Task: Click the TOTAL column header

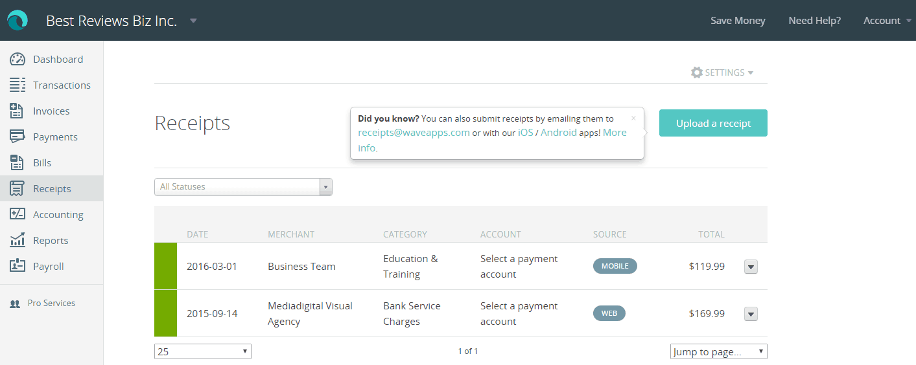Action: pyautogui.click(x=711, y=234)
